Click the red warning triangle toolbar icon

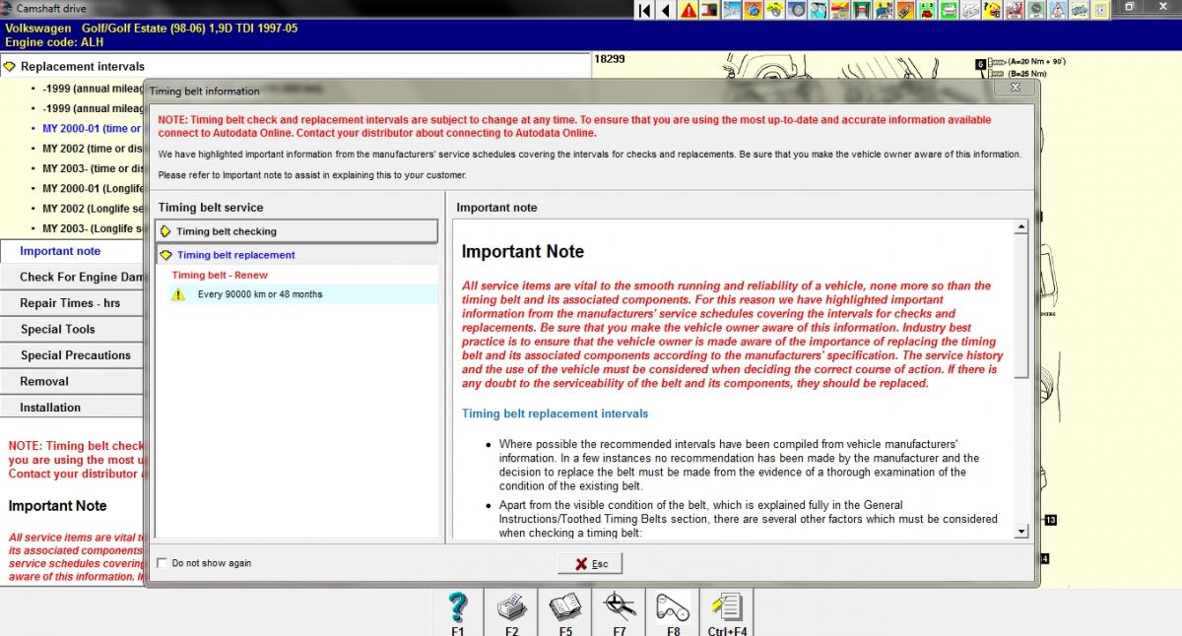[688, 10]
